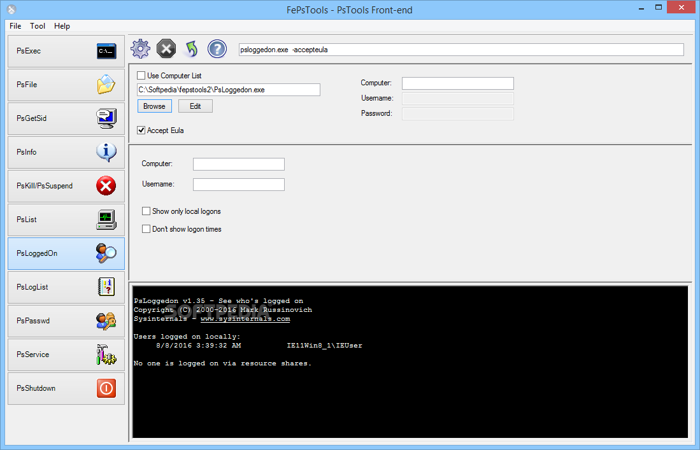Image resolution: width=700 pixels, height=450 pixels.
Task: Open the PsLogList tool
Action: [x=66, y=287]
